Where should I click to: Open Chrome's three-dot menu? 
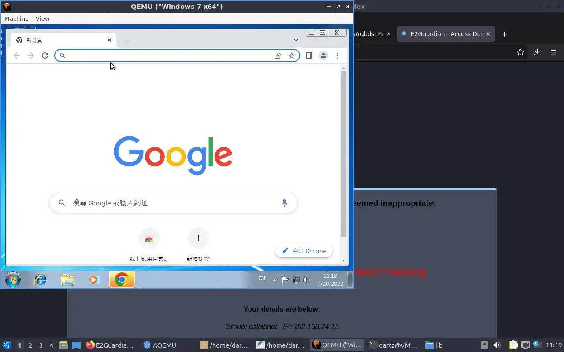(x=338, y=55)
